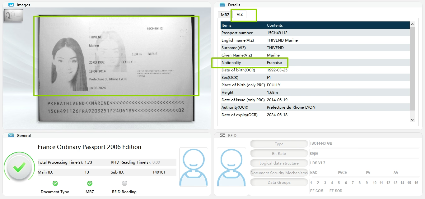The height and width of the screenshot is (199, 425).
Task: Select the Date of issue (only PRC) row
Action: point(315,100)
